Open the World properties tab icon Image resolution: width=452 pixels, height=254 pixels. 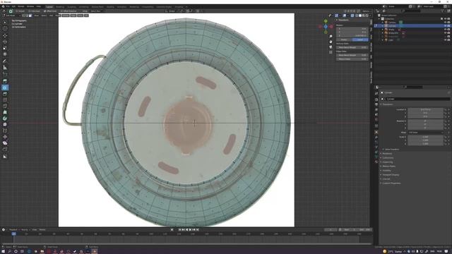[x=376, y=119]
